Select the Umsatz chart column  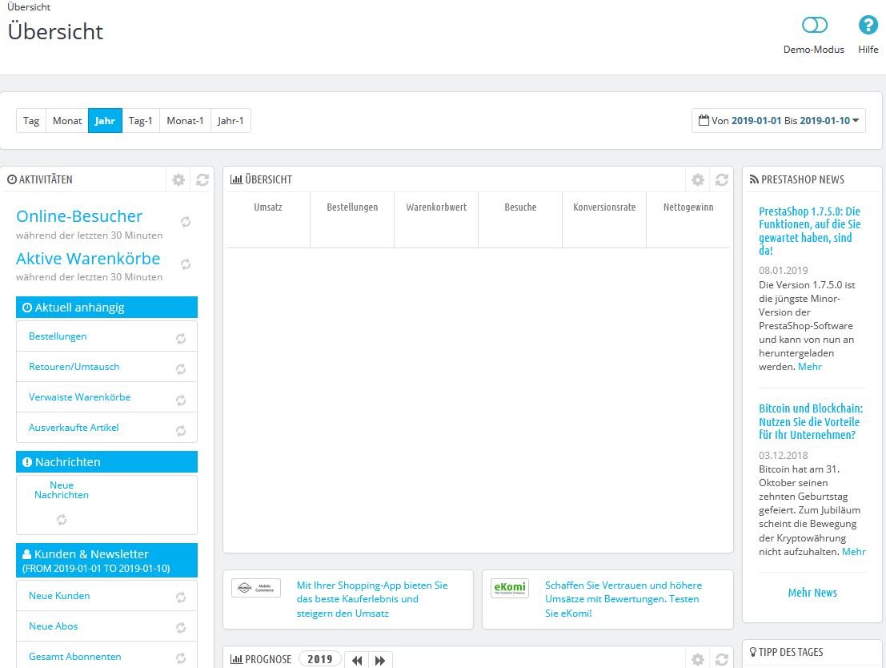click(268, 219)
